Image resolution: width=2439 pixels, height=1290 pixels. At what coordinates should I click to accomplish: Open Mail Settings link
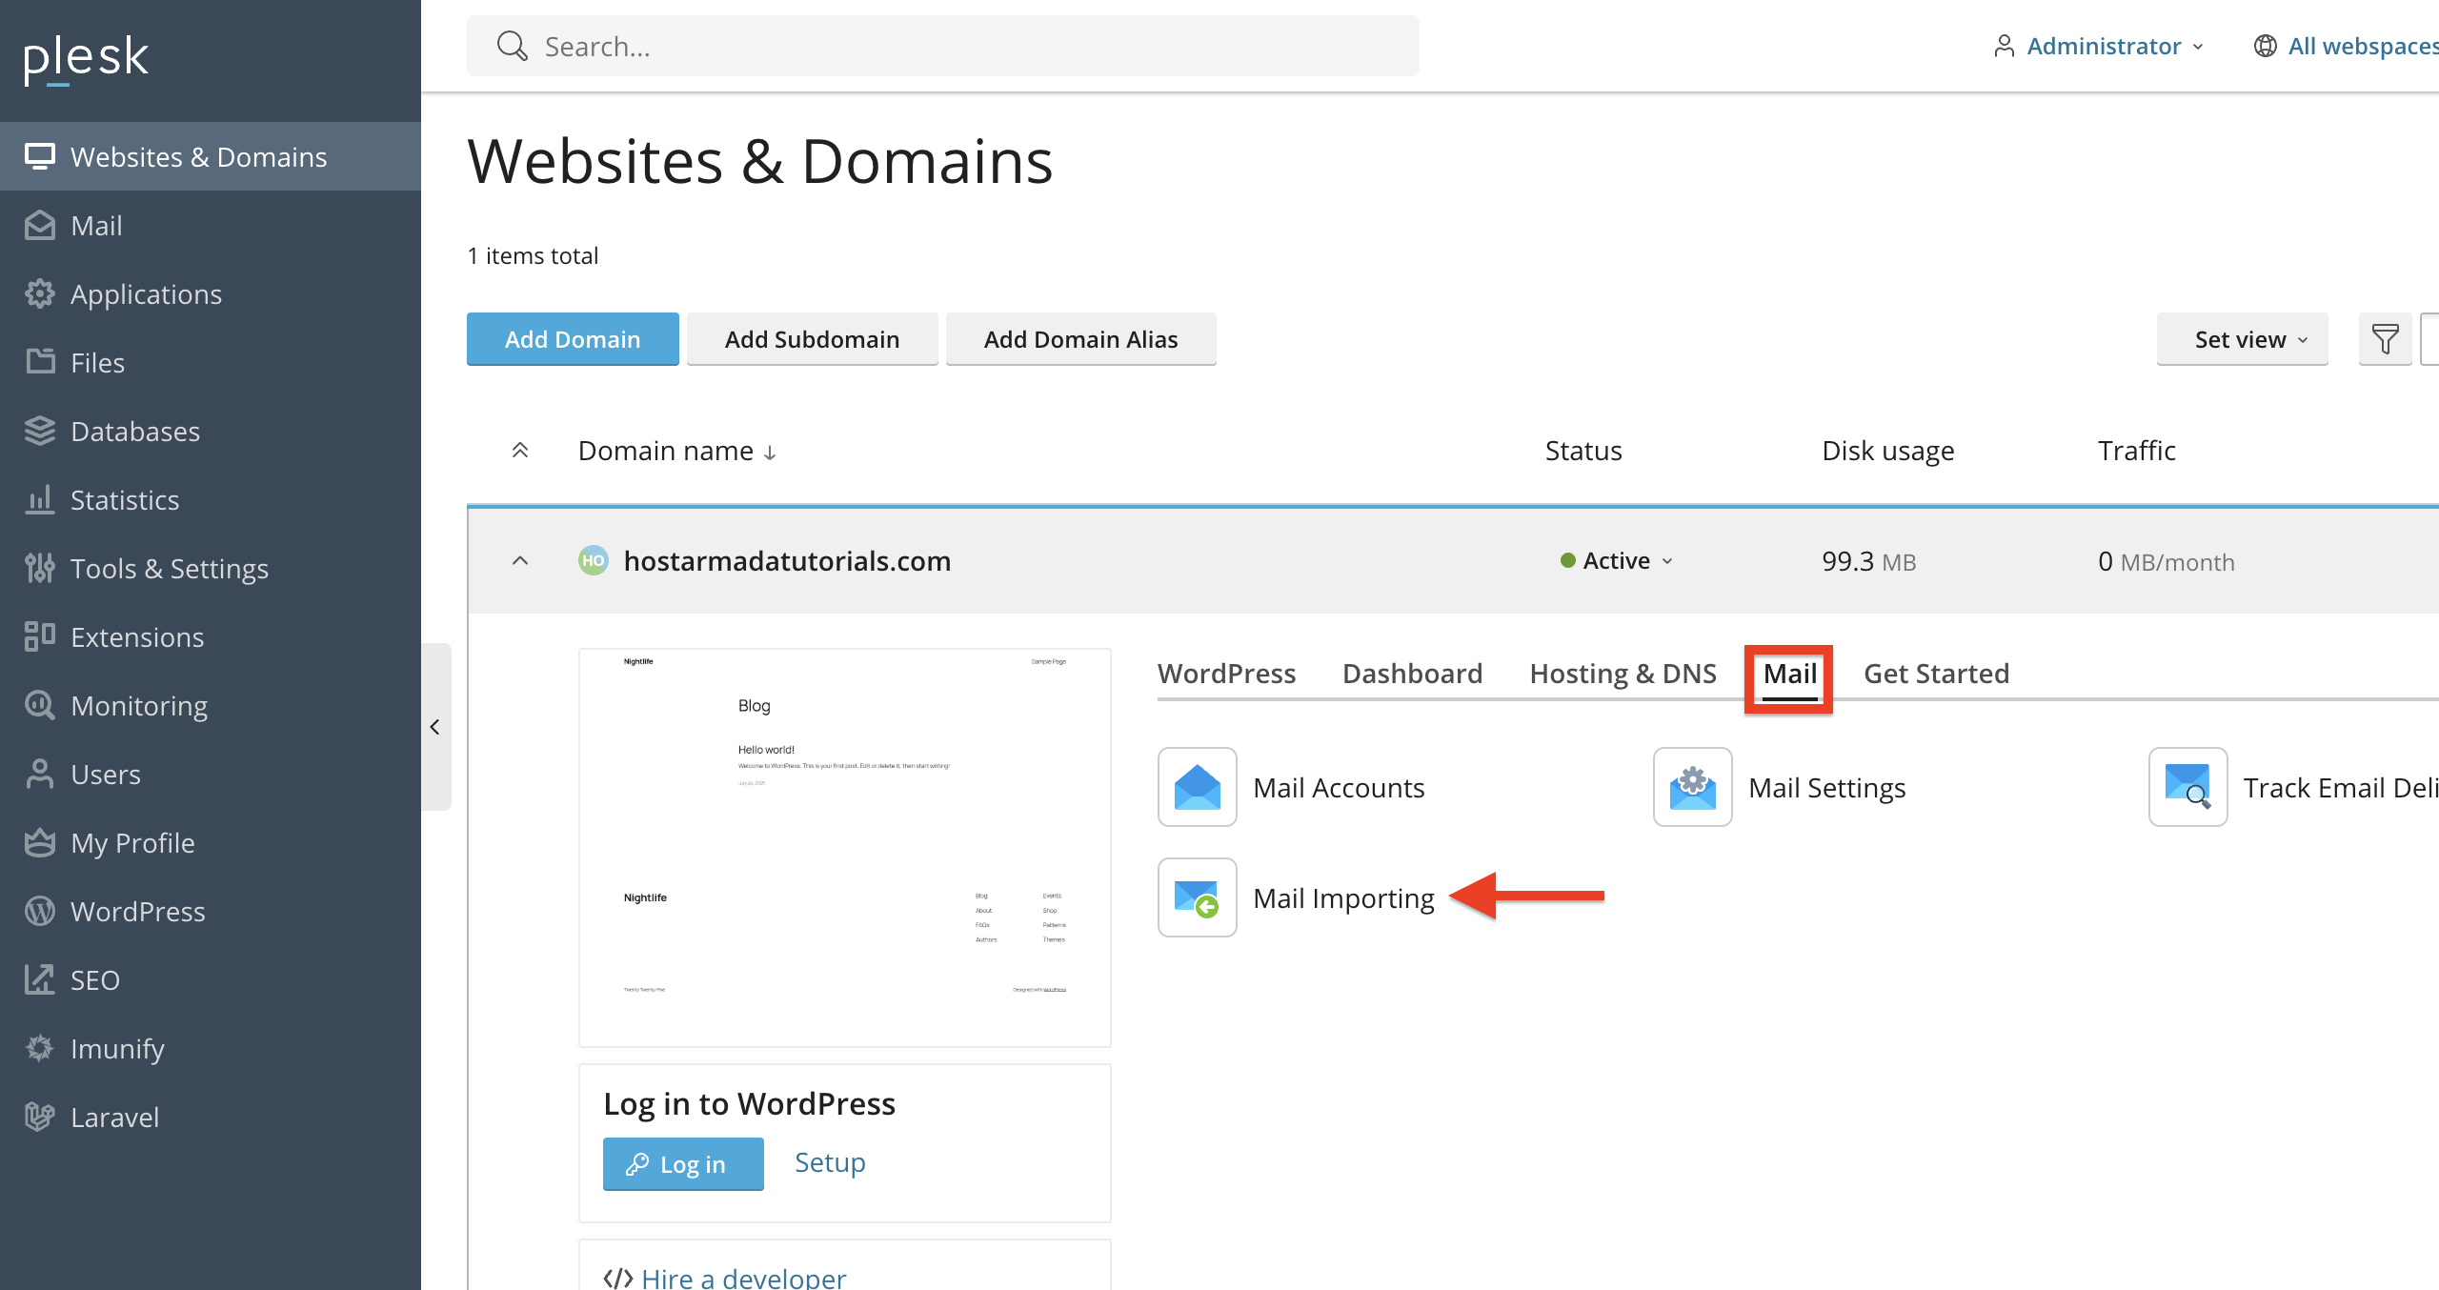point(1827,787)
